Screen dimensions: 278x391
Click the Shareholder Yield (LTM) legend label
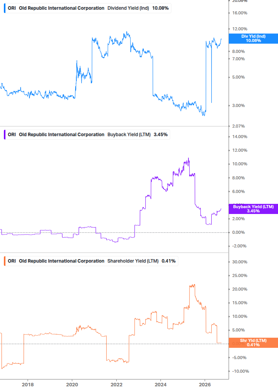coord(133,261)
